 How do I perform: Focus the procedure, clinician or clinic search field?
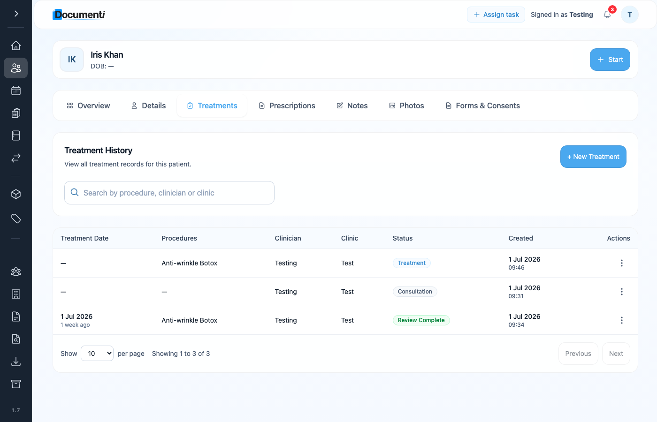[169, 193]
